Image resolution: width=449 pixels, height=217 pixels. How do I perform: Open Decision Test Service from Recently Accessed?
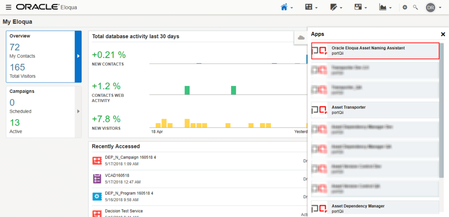(x=124, y=211)
